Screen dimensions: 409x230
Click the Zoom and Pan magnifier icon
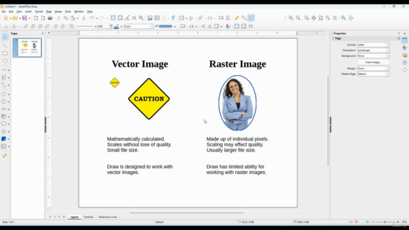click(344, 18)
